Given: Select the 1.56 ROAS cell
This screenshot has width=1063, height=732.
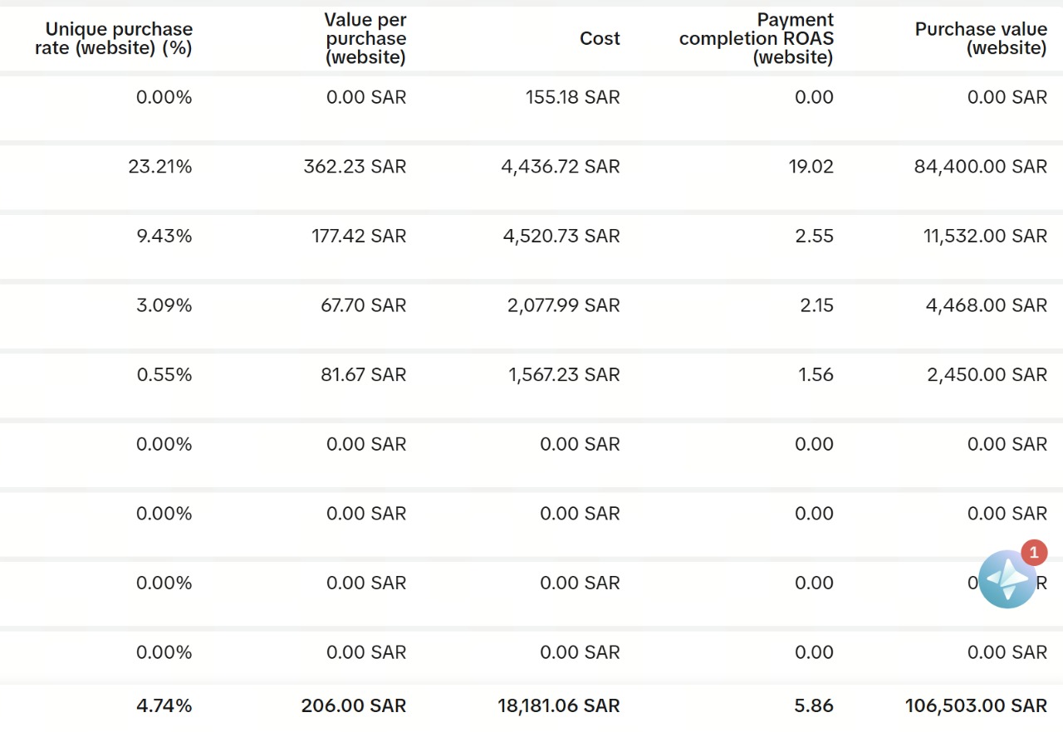Looking at the screenshot, I should point(816,375).
